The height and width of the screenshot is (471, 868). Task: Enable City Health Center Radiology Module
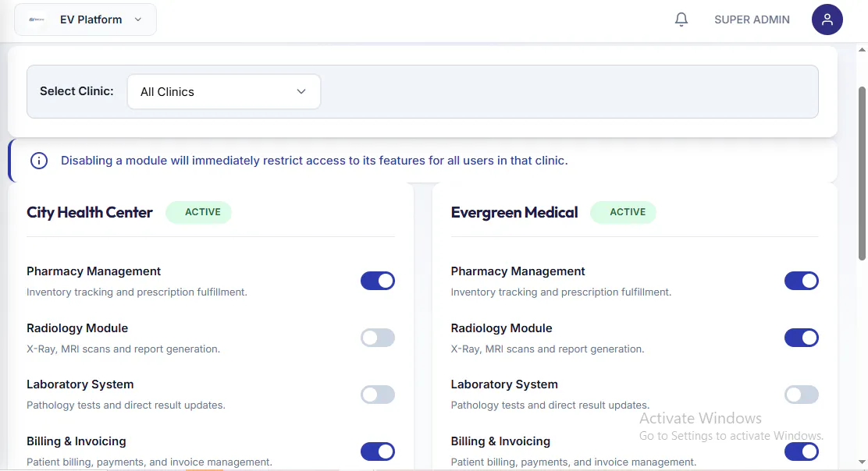tap(378, 338)
